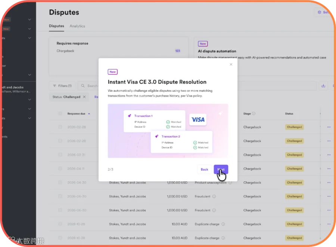336x247 pixels.
Task: Expand first sidebar chevron below account name
Action: pos(29,99)
